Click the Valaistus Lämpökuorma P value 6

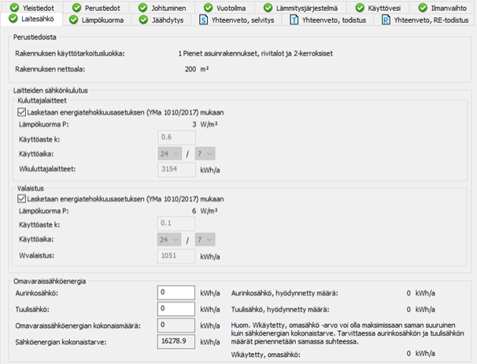click(x=194, y=211)
